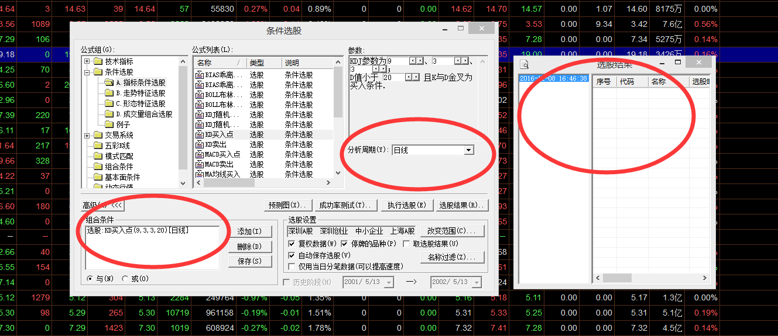Click the 基本面条件 folder icon
The width and height of the screenshot is (778, 336).
pyautogui.click(x=98, y=177)
